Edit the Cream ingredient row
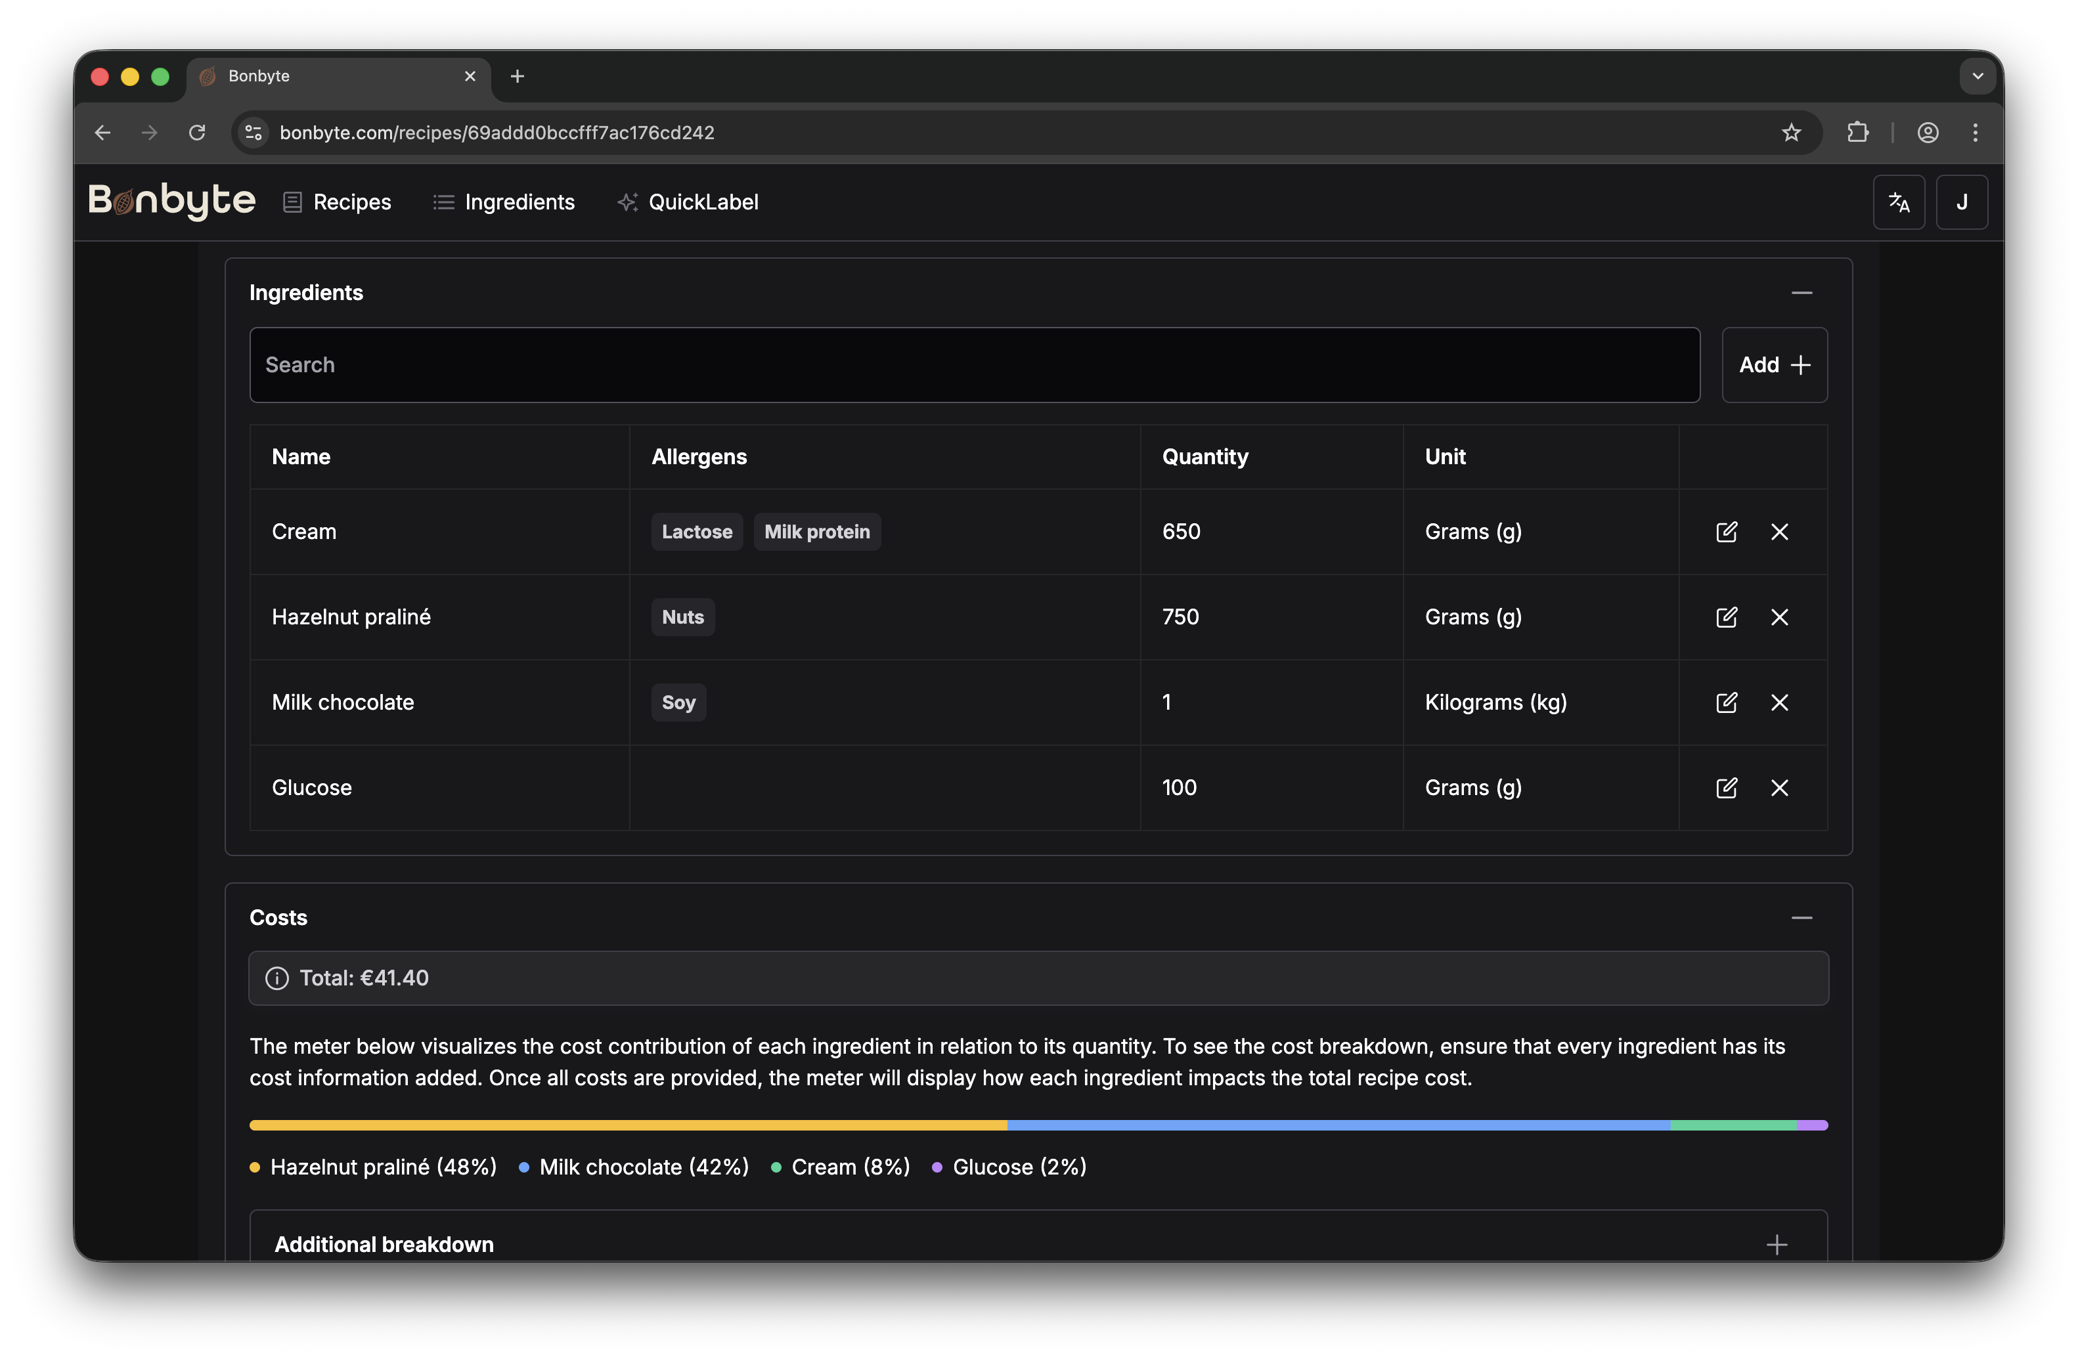Screen dimensions: 2078x1359 [x=1727, y=532]
